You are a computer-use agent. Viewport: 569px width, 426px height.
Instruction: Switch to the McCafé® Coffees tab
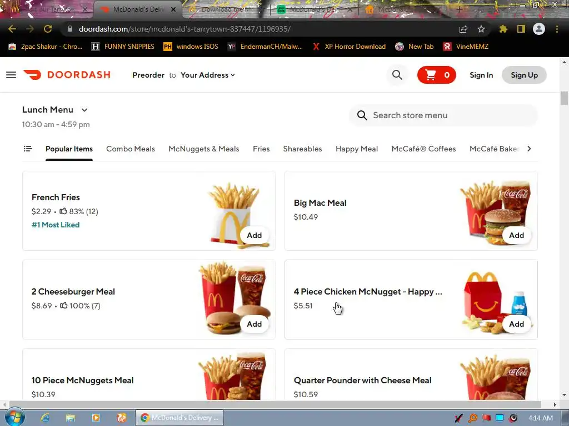(x=423, y=149)
